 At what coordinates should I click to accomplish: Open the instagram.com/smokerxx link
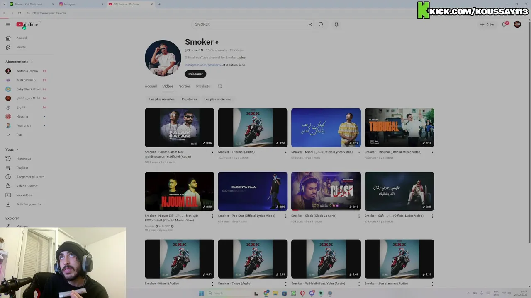click(x=203, y=65)
